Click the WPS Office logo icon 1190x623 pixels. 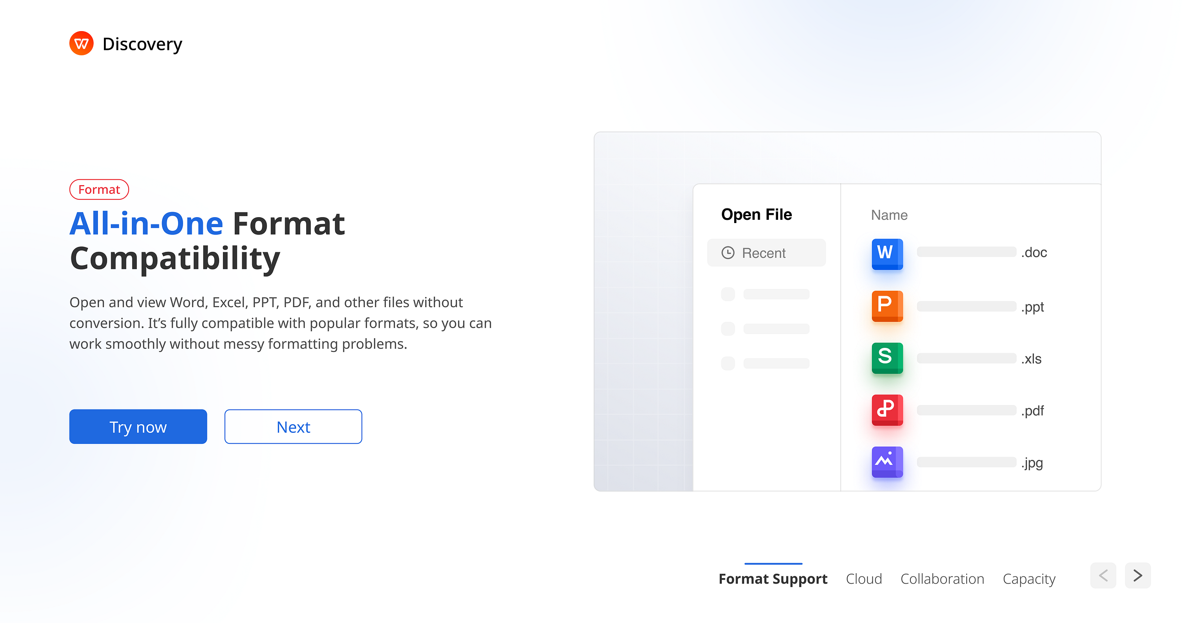(81, 43)
